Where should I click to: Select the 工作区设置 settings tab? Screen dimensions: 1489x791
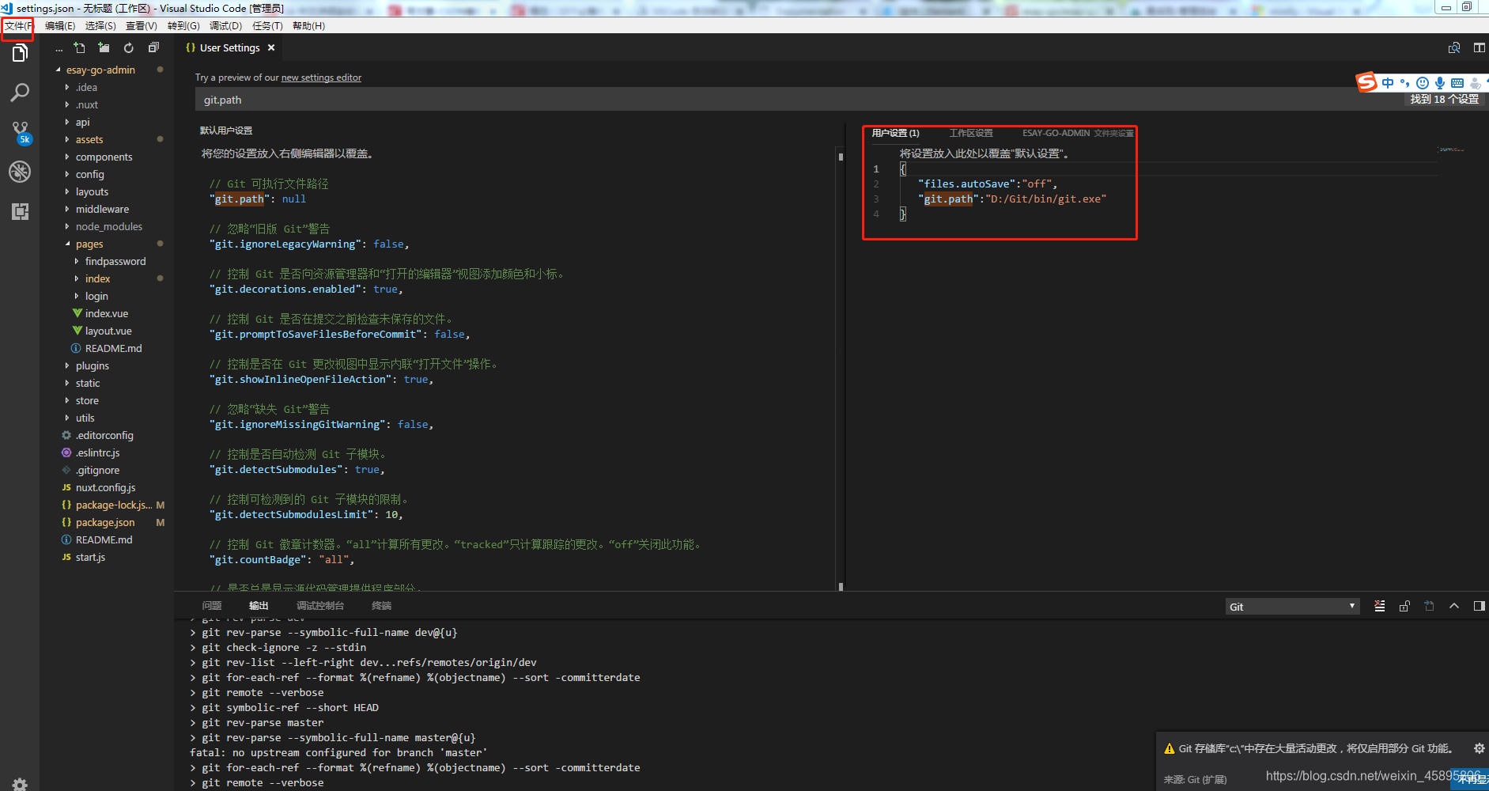tap(971, 133)
